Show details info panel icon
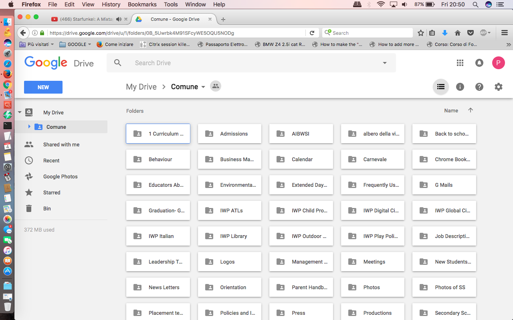Screen dimensions: 513x320 (460, 87)
